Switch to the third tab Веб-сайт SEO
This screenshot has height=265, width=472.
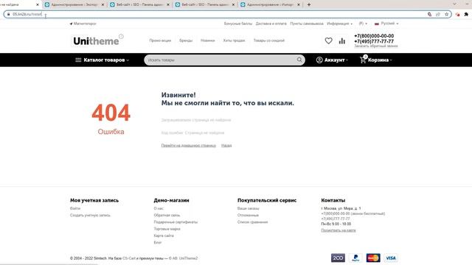coord(140,4)
